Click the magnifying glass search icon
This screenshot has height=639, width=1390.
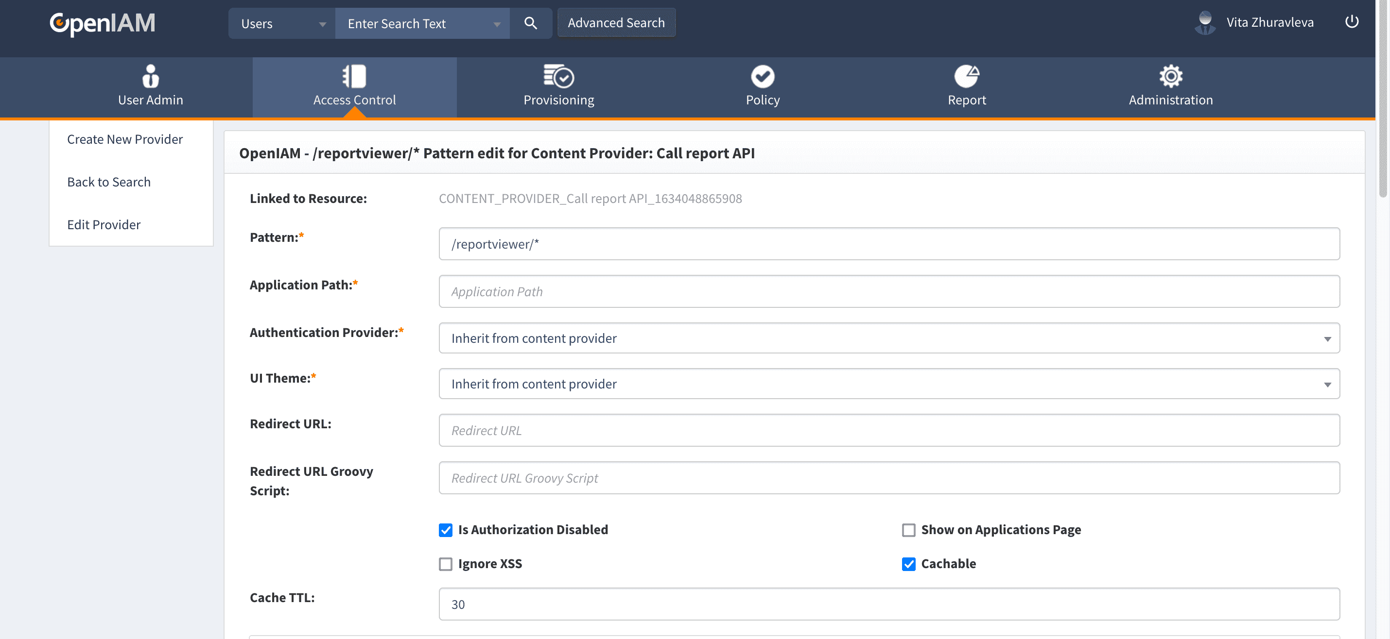click(x=530, y=23)
